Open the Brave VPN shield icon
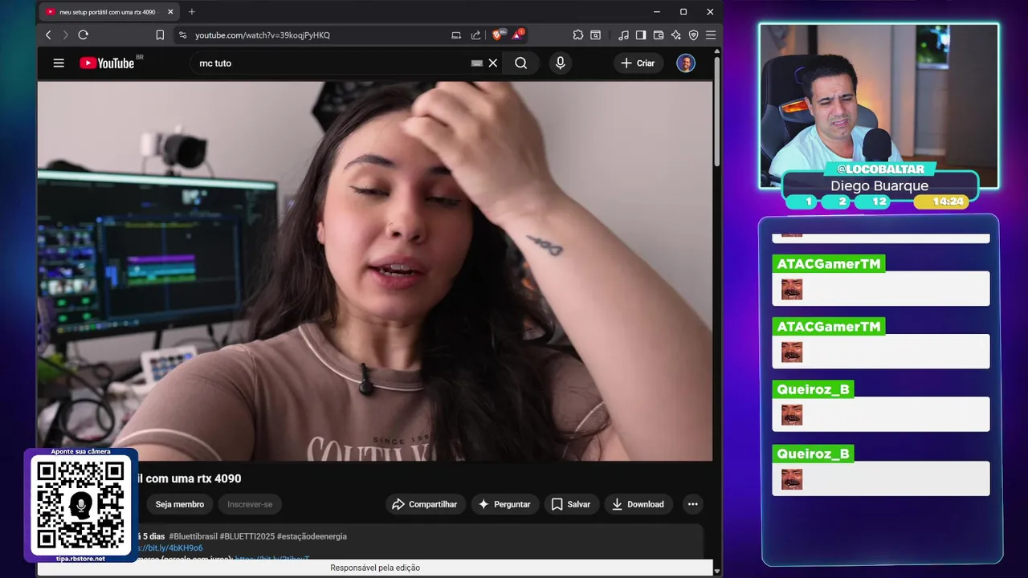The width and height of the screenshot is (1028, 578). [x=693, y=35]
